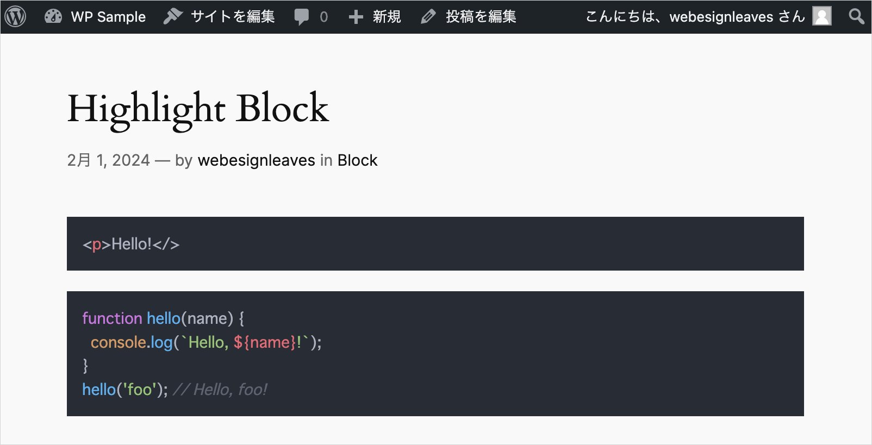Click the JavaScript function code block
Viewport: 872px width, 445px height.
click(435, 354)
